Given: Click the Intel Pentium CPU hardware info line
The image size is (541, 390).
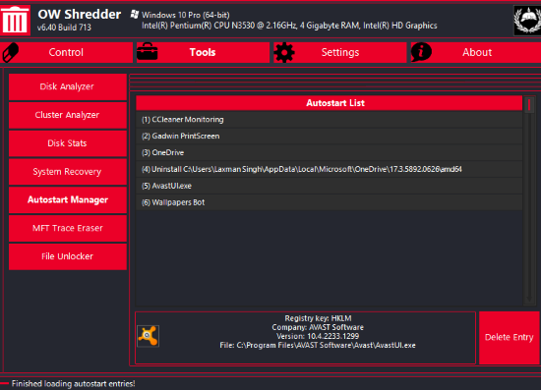Looking at the screenshot, I should (x=289, y=26).
